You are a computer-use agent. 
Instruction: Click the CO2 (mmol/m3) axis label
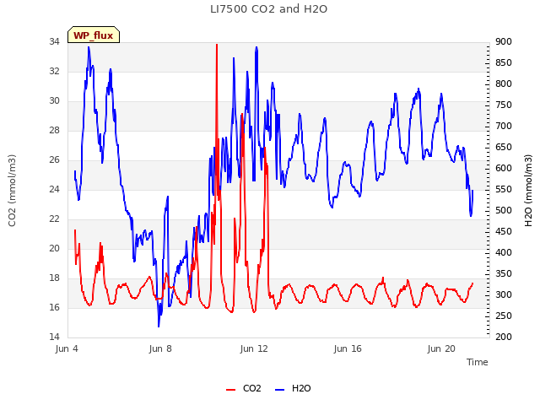click(12, 191)
